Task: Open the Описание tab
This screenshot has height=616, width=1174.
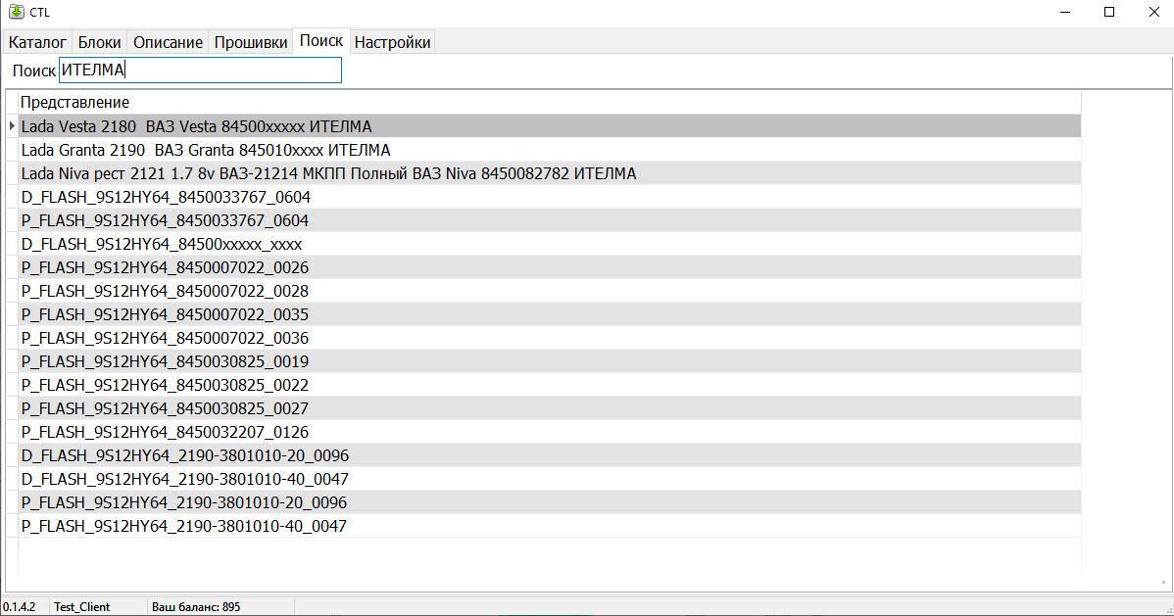Action: [168, 43]
